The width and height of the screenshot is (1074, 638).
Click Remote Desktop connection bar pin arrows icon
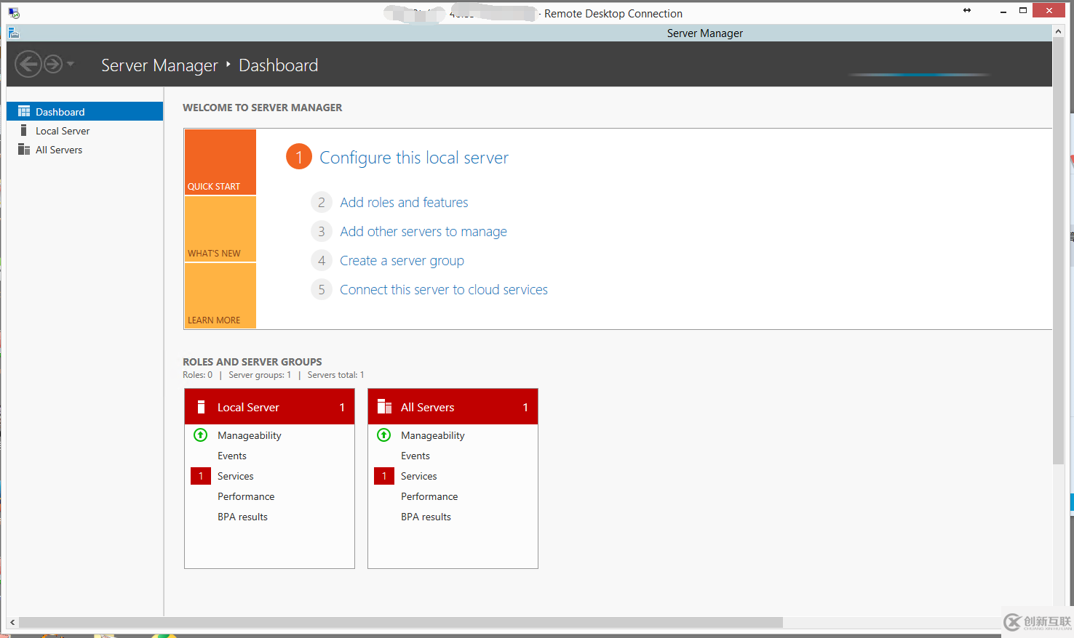pyautogui.click(x=967, y=10)
